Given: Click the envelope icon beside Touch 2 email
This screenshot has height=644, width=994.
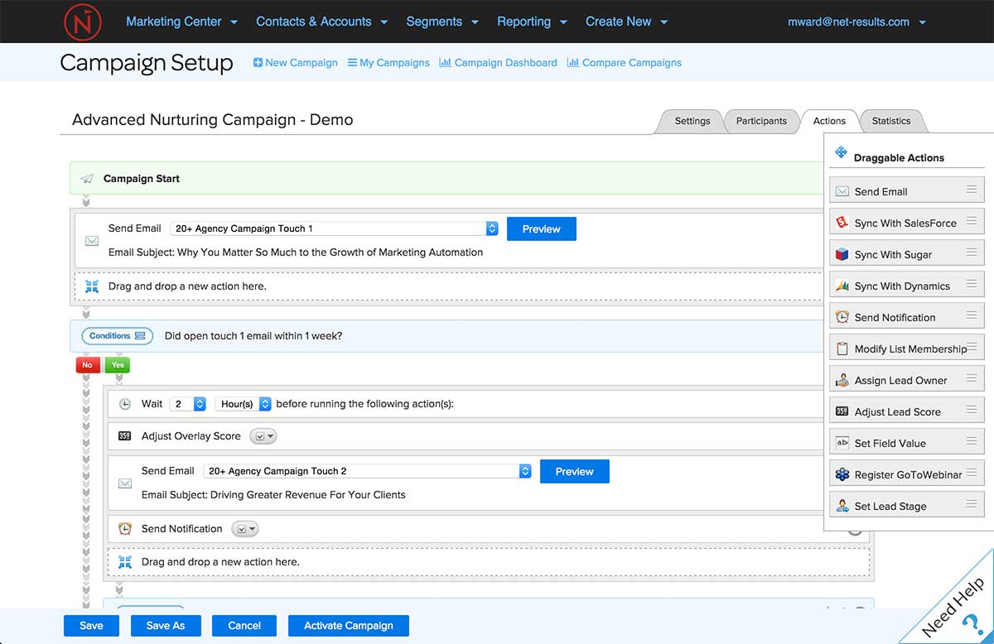Looking at the screenshot, I should [x=125, y=483].
